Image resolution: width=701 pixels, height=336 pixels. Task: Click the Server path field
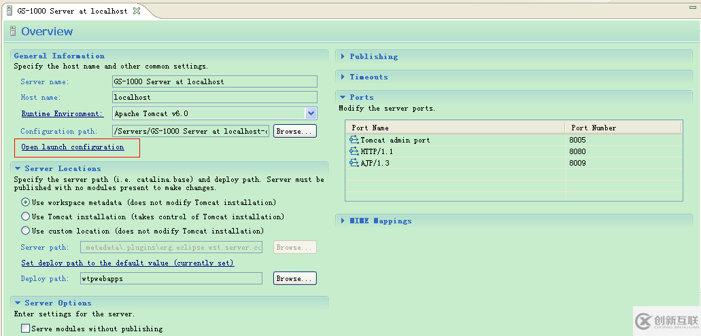(x=171, y=247)
